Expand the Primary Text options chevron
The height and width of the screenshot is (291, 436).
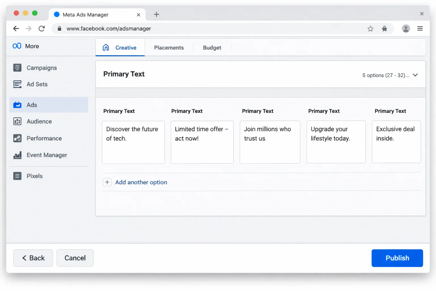415,75
